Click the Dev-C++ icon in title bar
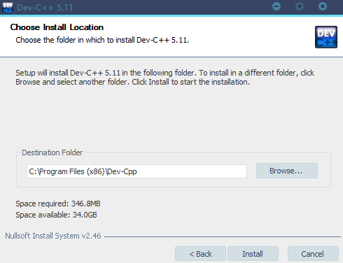 tap(8, 8)
